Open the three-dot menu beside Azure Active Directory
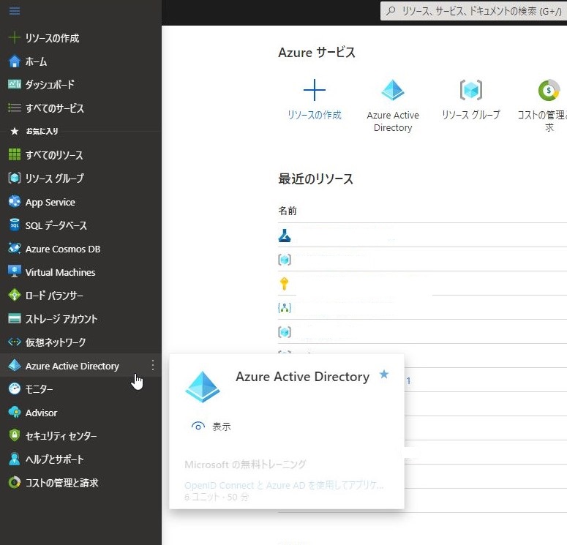The height and width of the screenshot is (545, 567). coord(153,365)
